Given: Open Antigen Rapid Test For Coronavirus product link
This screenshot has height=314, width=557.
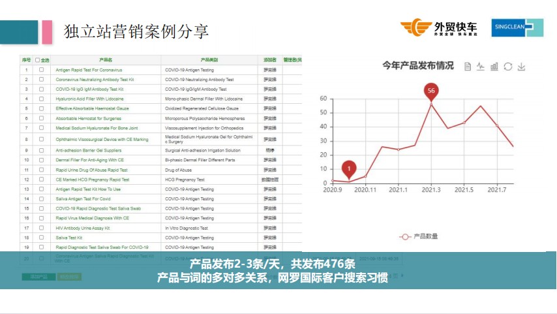Looking at the screenshot, I should point(89,70).
